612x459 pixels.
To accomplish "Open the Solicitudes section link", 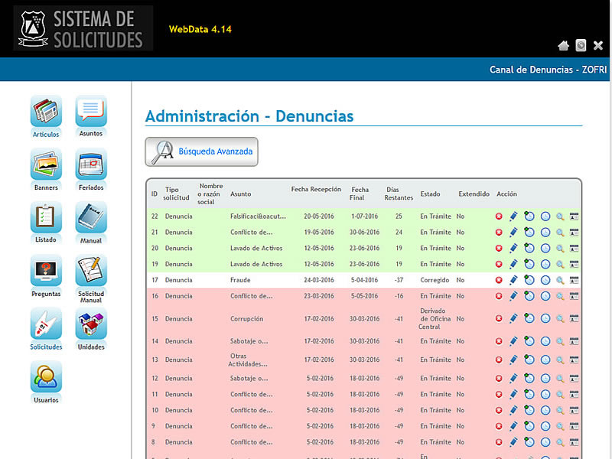I will pos(46,347).
